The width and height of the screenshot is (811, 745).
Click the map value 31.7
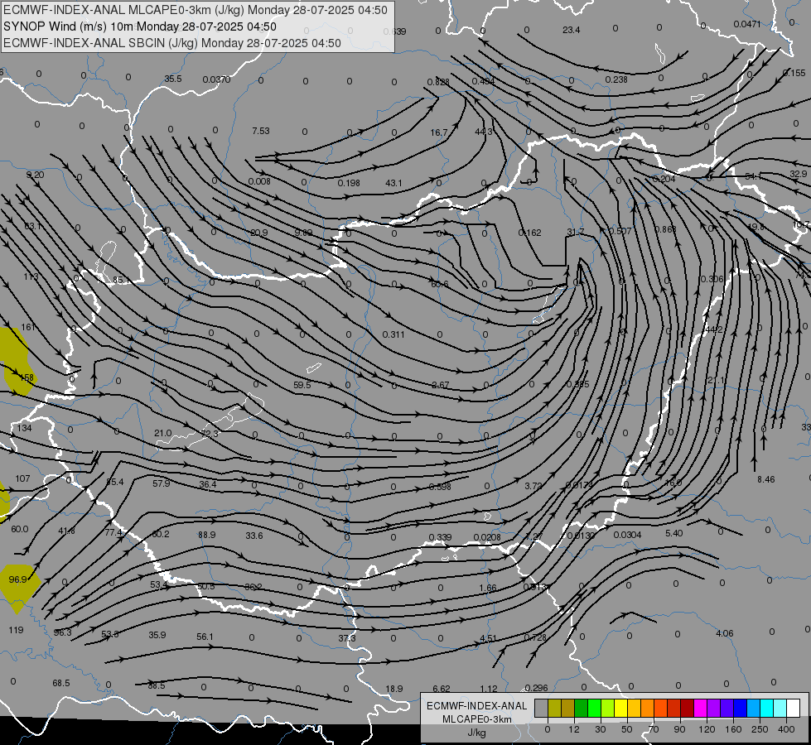pyautogui.click(x=575, y=232)
